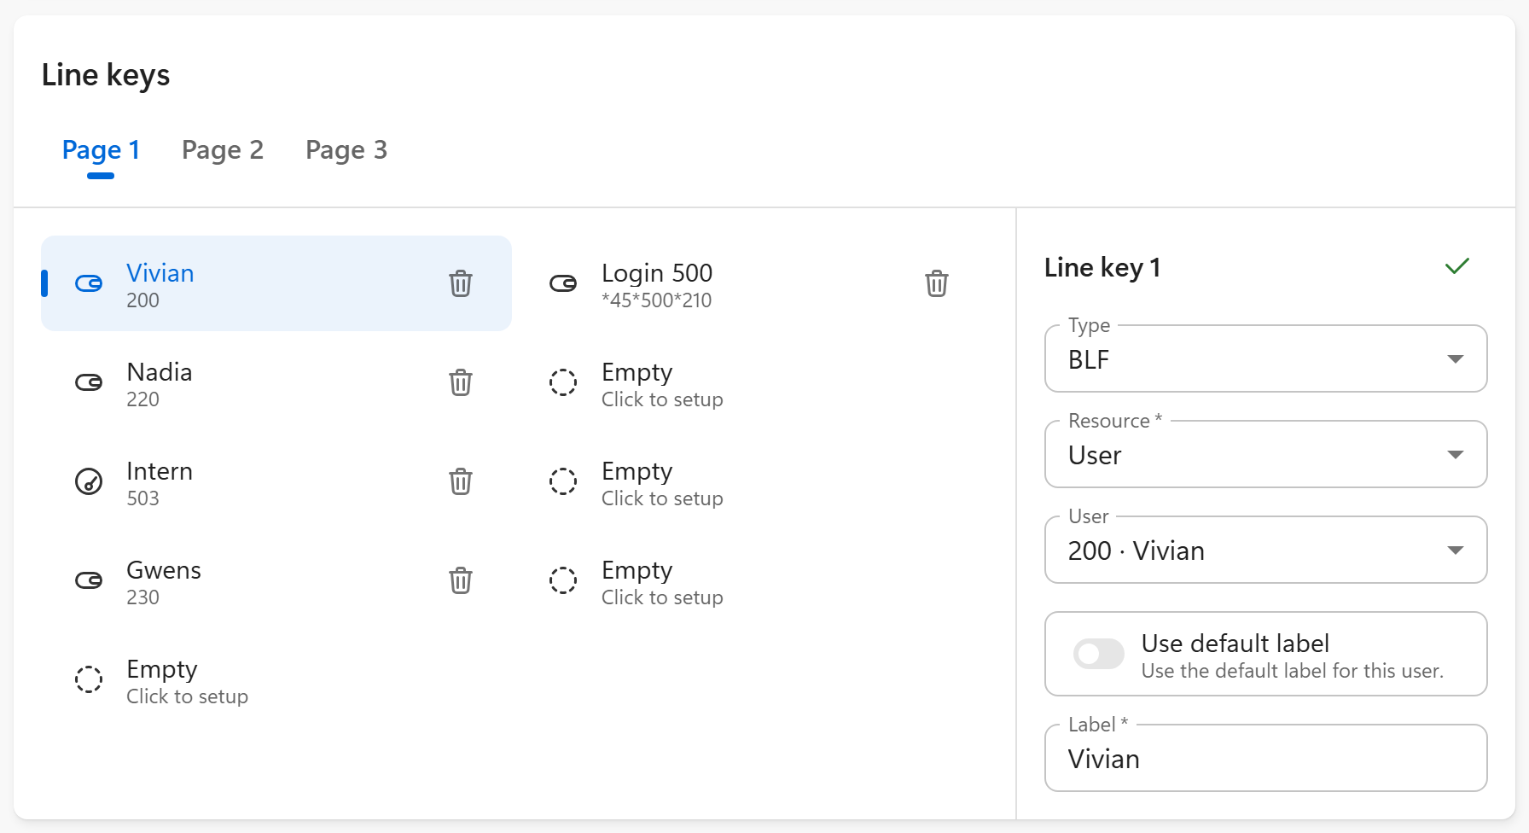Click the empty key below Login 500
This screenshot has width=1529, height=833.
pyautogui.click(x=662, y=383)
